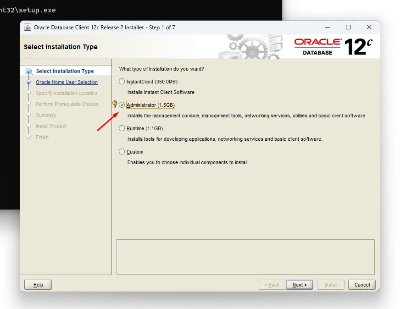Close the Oracle installer window
The height and width of the screenshot is (309, 400).
click(x=369, y=27)
